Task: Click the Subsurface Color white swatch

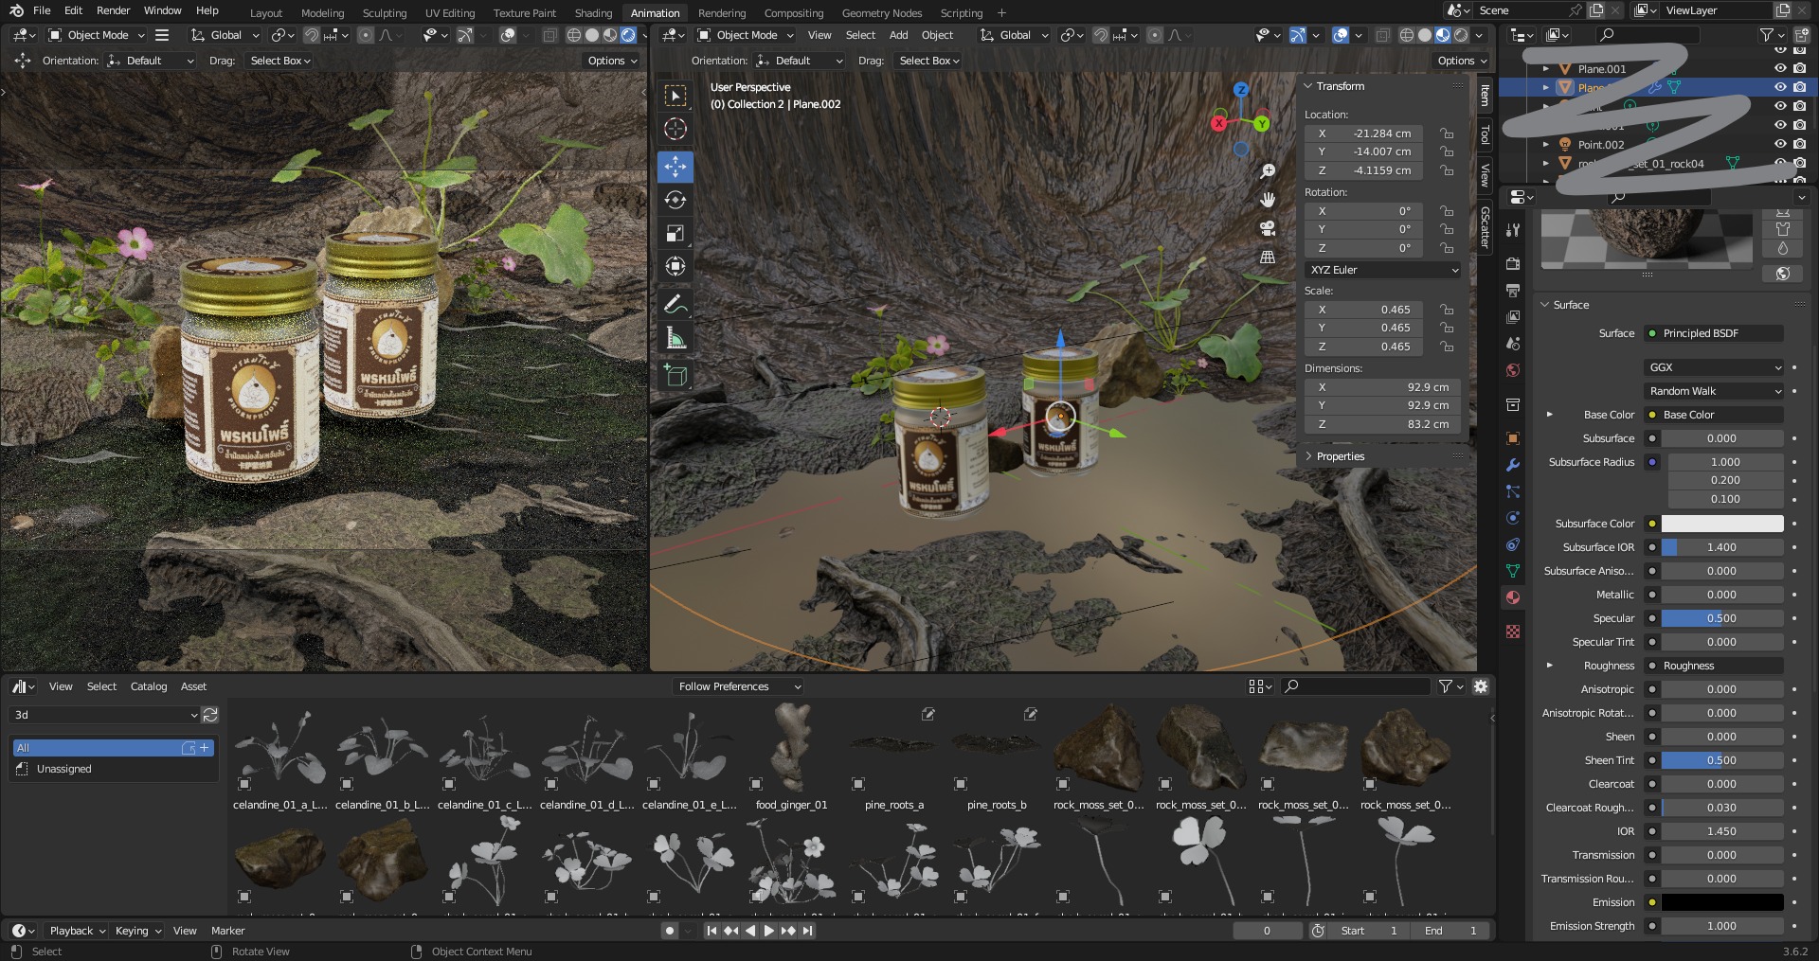Action: pyautogui.click(x=1721, y=524)
